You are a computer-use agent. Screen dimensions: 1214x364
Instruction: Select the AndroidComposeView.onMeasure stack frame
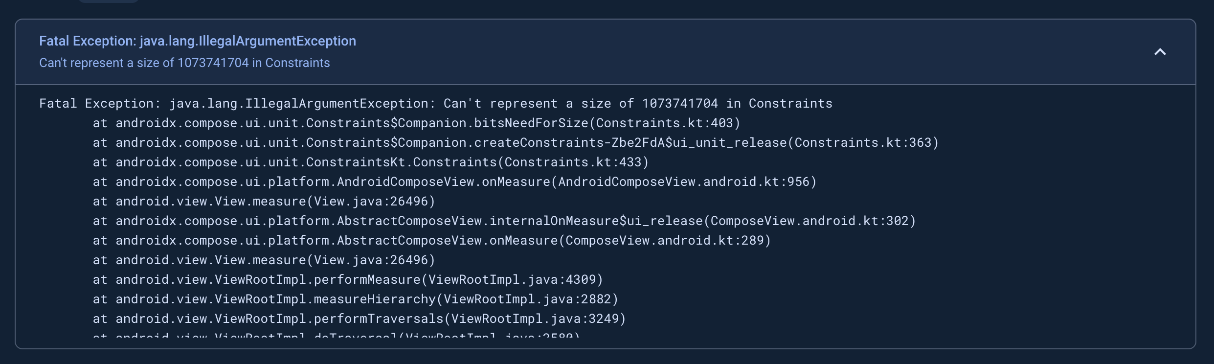coord(454,182)
